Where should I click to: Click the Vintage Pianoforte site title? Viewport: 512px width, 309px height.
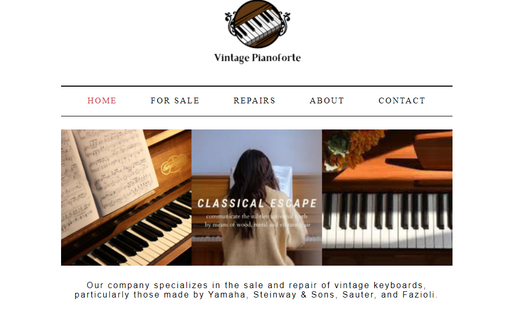click(257, 58)
